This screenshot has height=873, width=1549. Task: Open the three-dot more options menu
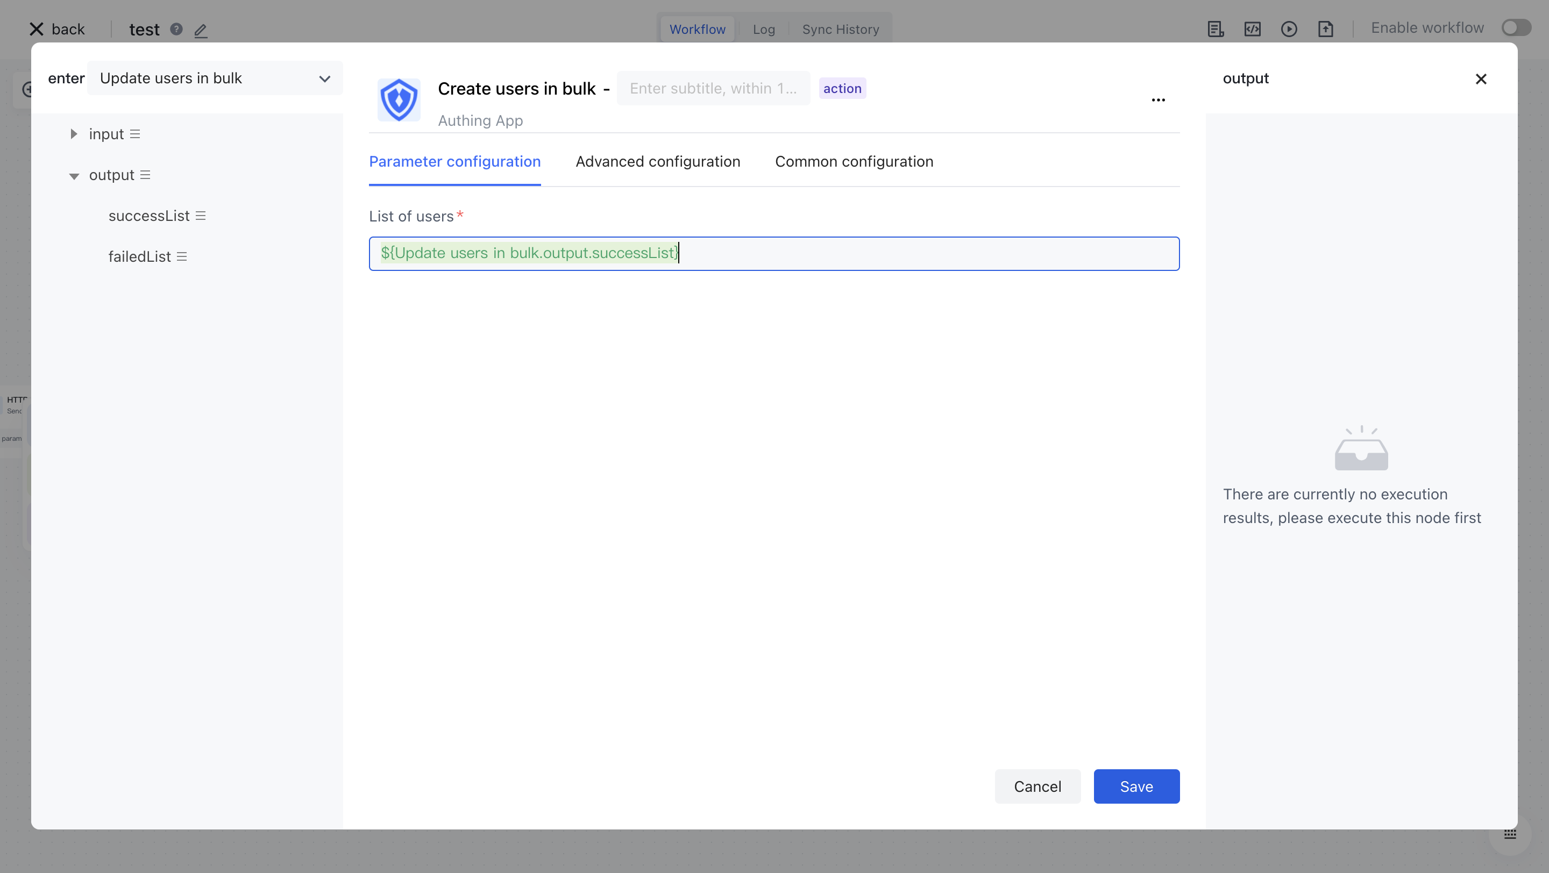pyautogui.click(x=1158, y=100)
